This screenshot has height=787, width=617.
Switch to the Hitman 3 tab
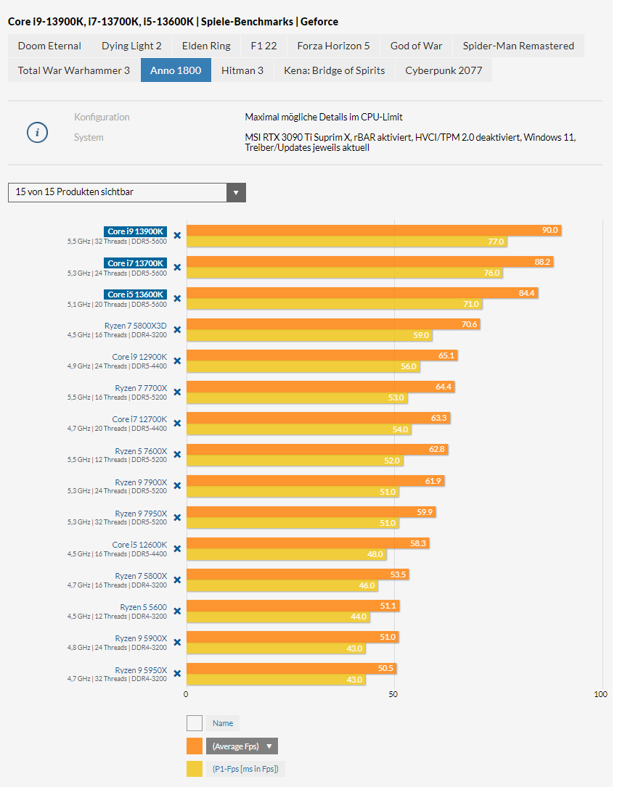(x=242, y=70)
